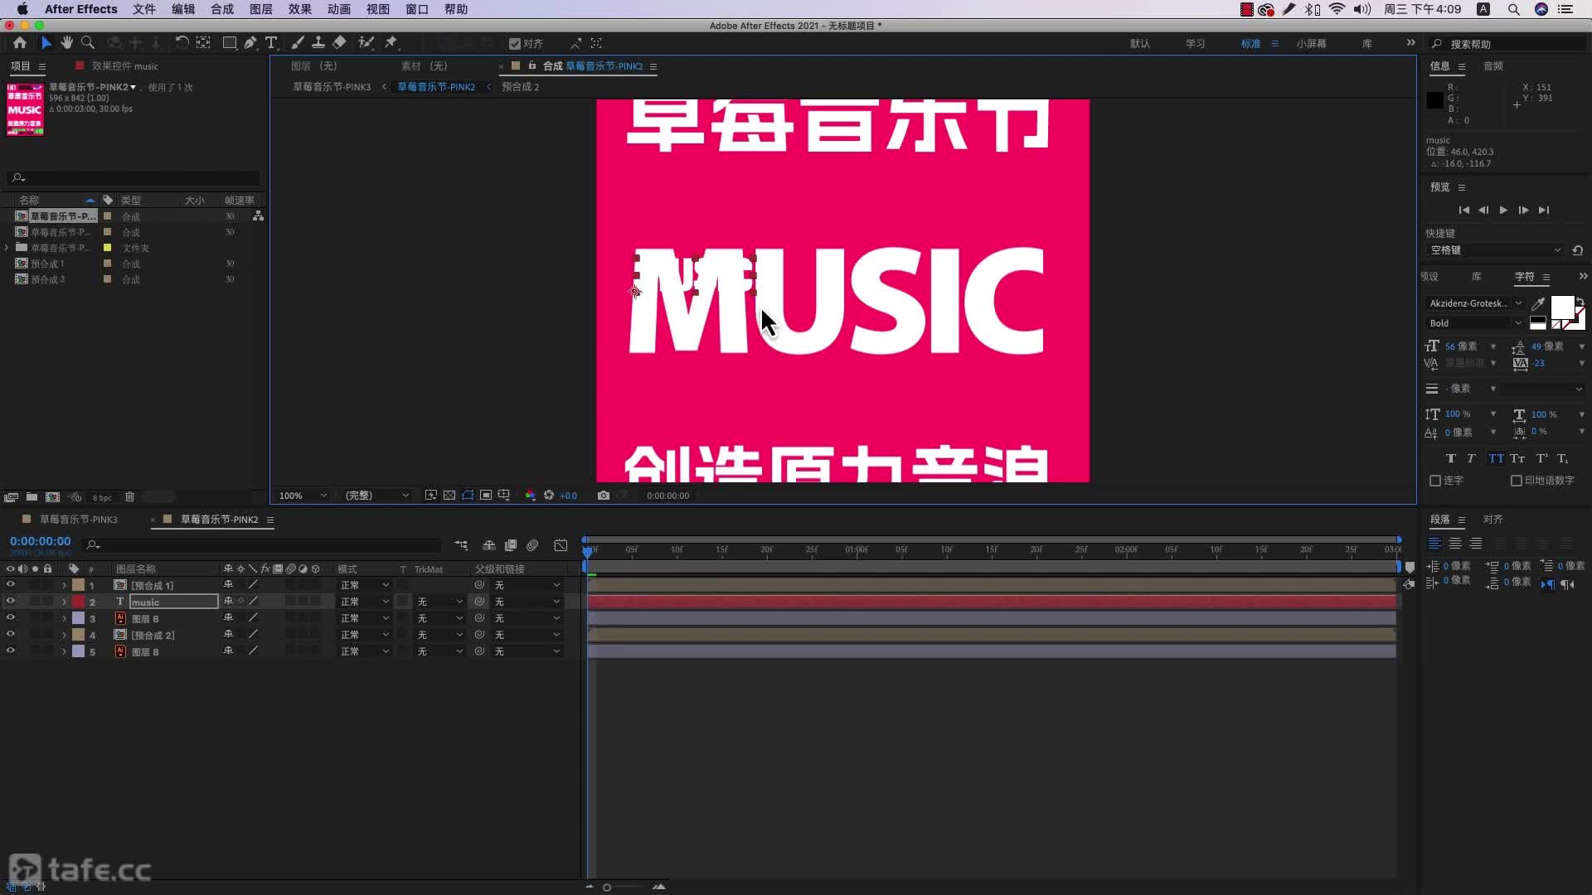Select the Zoom magnifier tool
1592x895 pixels.
[87, 42]
